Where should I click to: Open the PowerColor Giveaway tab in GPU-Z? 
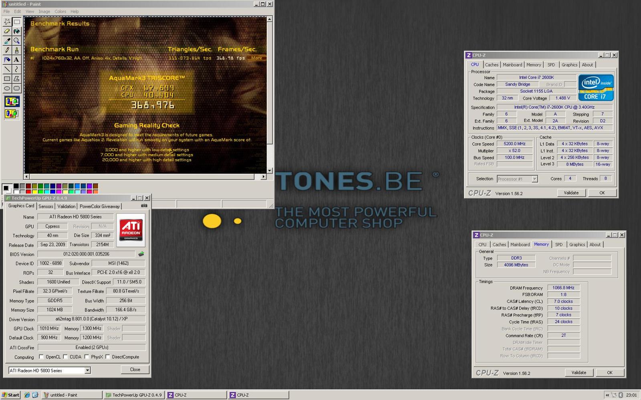[x=99, y=206]
